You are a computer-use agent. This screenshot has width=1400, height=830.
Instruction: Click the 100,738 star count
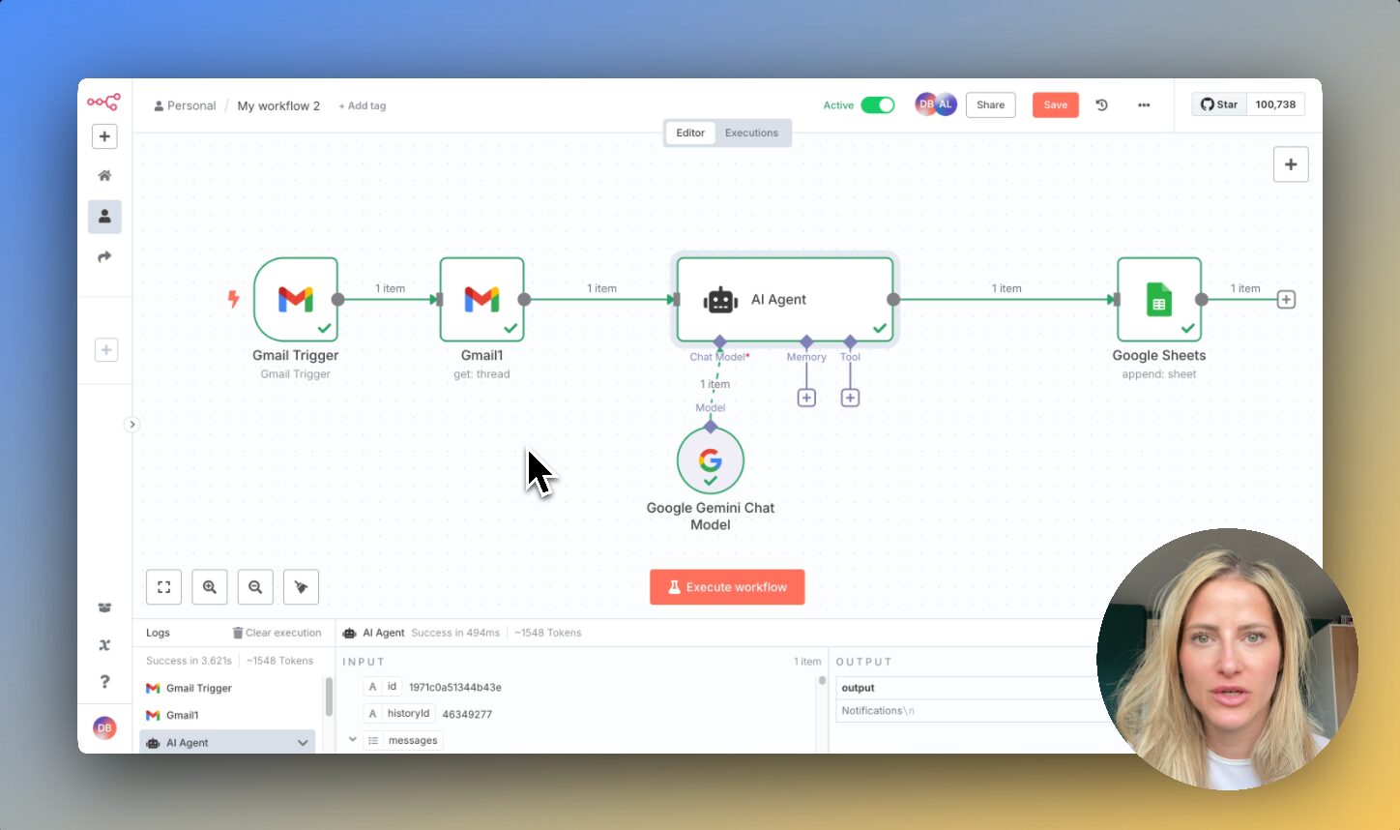(1275, 104)
